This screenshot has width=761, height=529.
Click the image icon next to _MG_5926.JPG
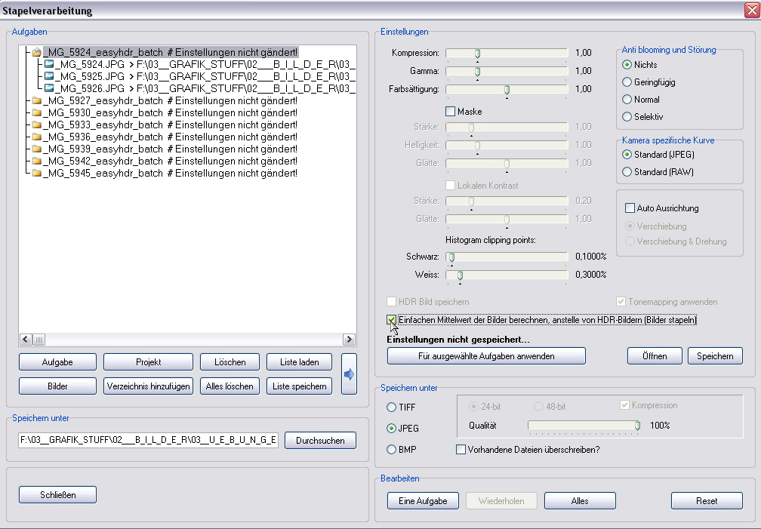point(49,89)
